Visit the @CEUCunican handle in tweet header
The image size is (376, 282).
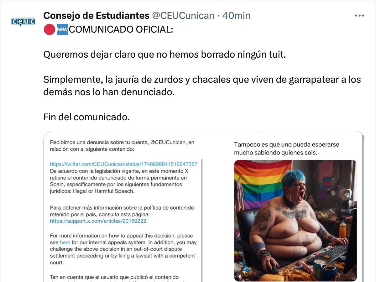pyautogui.click(x=183, y=15)
